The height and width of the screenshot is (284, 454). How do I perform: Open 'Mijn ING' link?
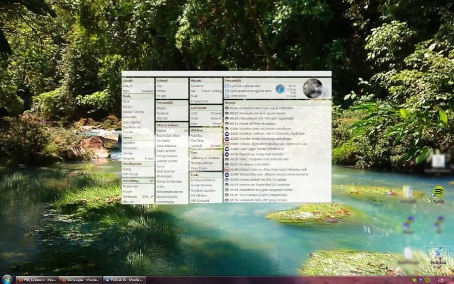click(x=162, y=119)
